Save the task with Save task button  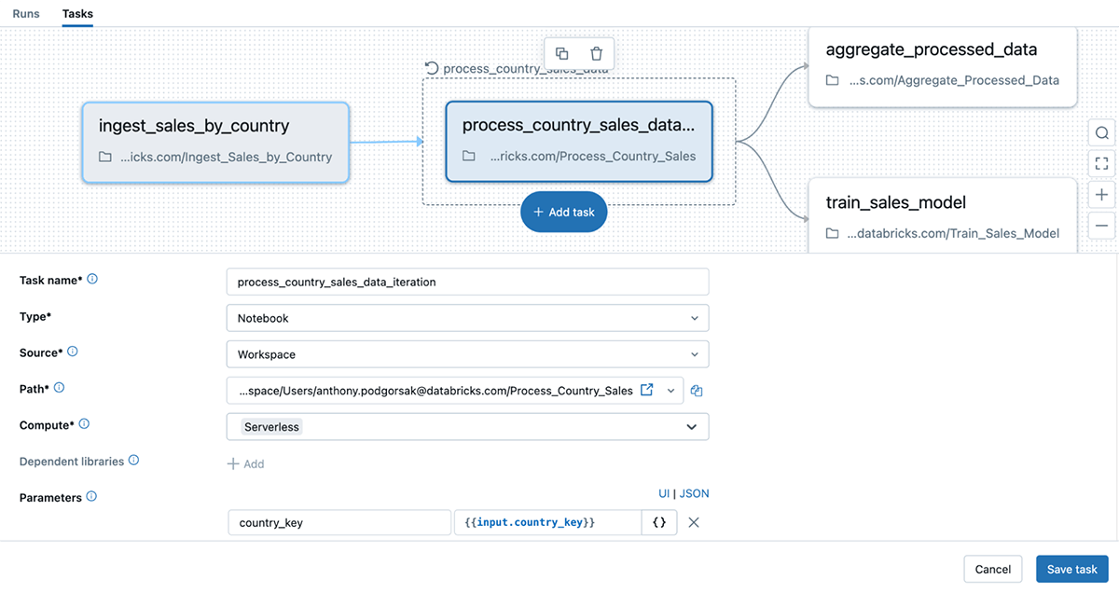(x=1071, y=569)
